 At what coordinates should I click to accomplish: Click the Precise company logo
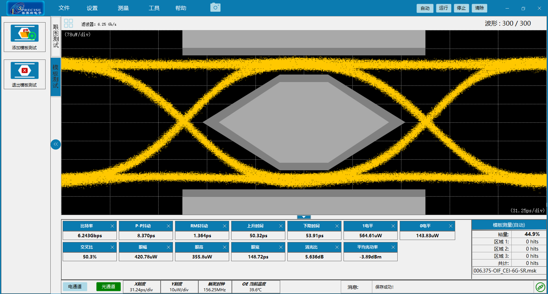[x=26, y=8]
